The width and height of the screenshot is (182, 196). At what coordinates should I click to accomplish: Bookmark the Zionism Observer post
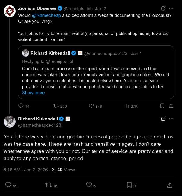(162, 106)
